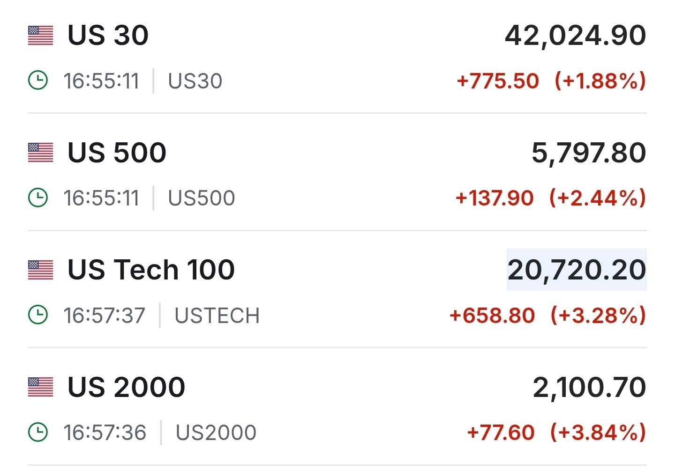The height and width of the screenshot is (470, 675).
Task: Click the USTECH ticker symbol
Action: [x=217, y=316]
